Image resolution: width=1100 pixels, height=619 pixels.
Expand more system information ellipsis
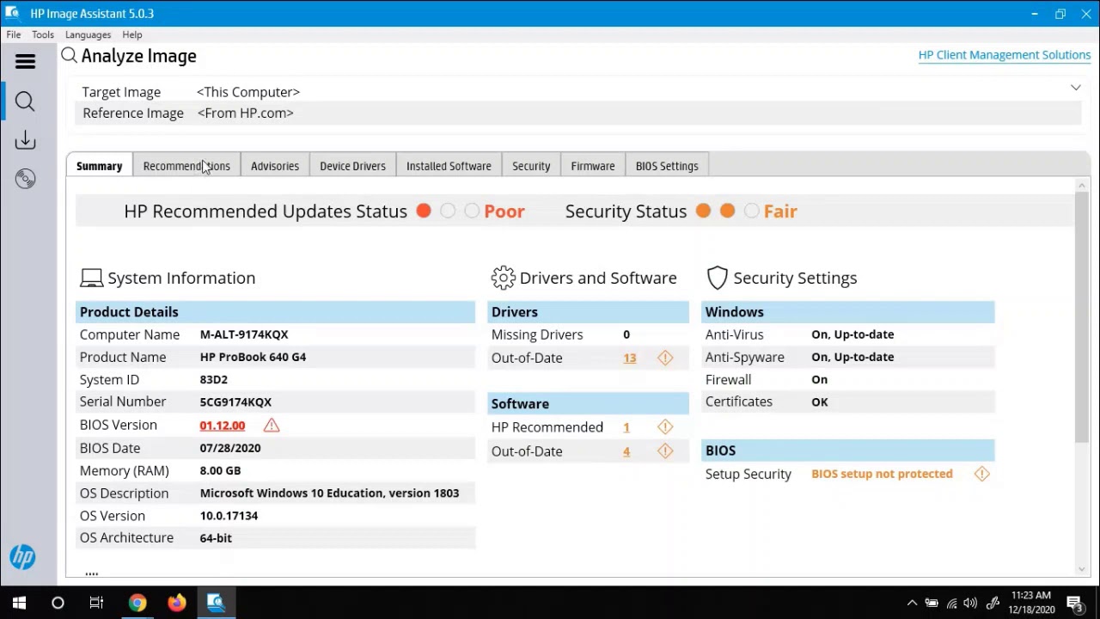(91, 573)
